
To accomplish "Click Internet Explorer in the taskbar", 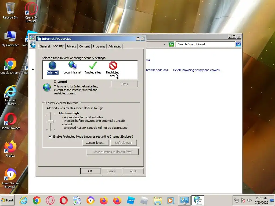I will click(24, 200).
